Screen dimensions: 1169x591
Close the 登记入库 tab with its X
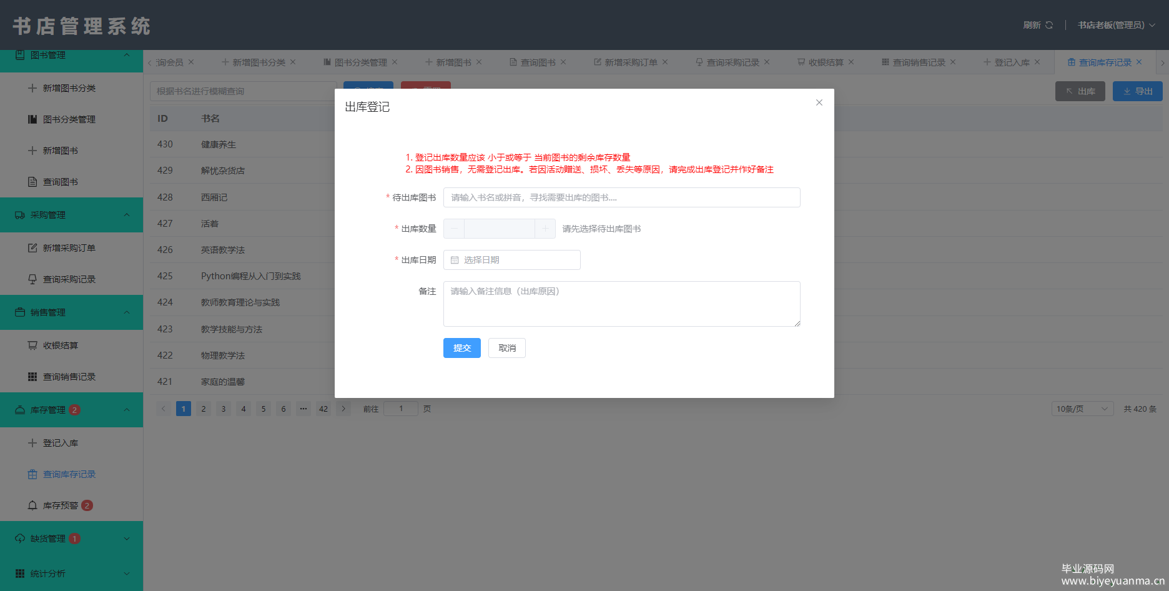pyautogui.click(x=1037, y=62)
